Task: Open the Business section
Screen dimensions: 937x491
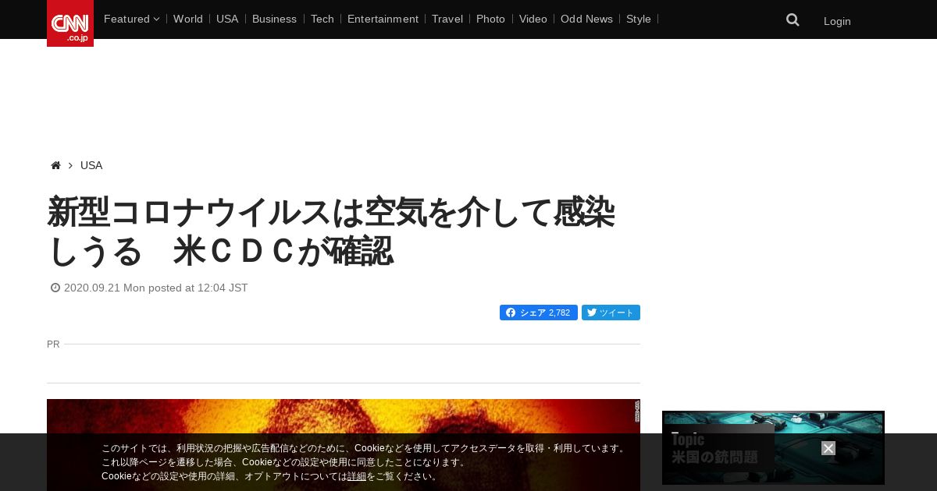Action: click(274, 19)
